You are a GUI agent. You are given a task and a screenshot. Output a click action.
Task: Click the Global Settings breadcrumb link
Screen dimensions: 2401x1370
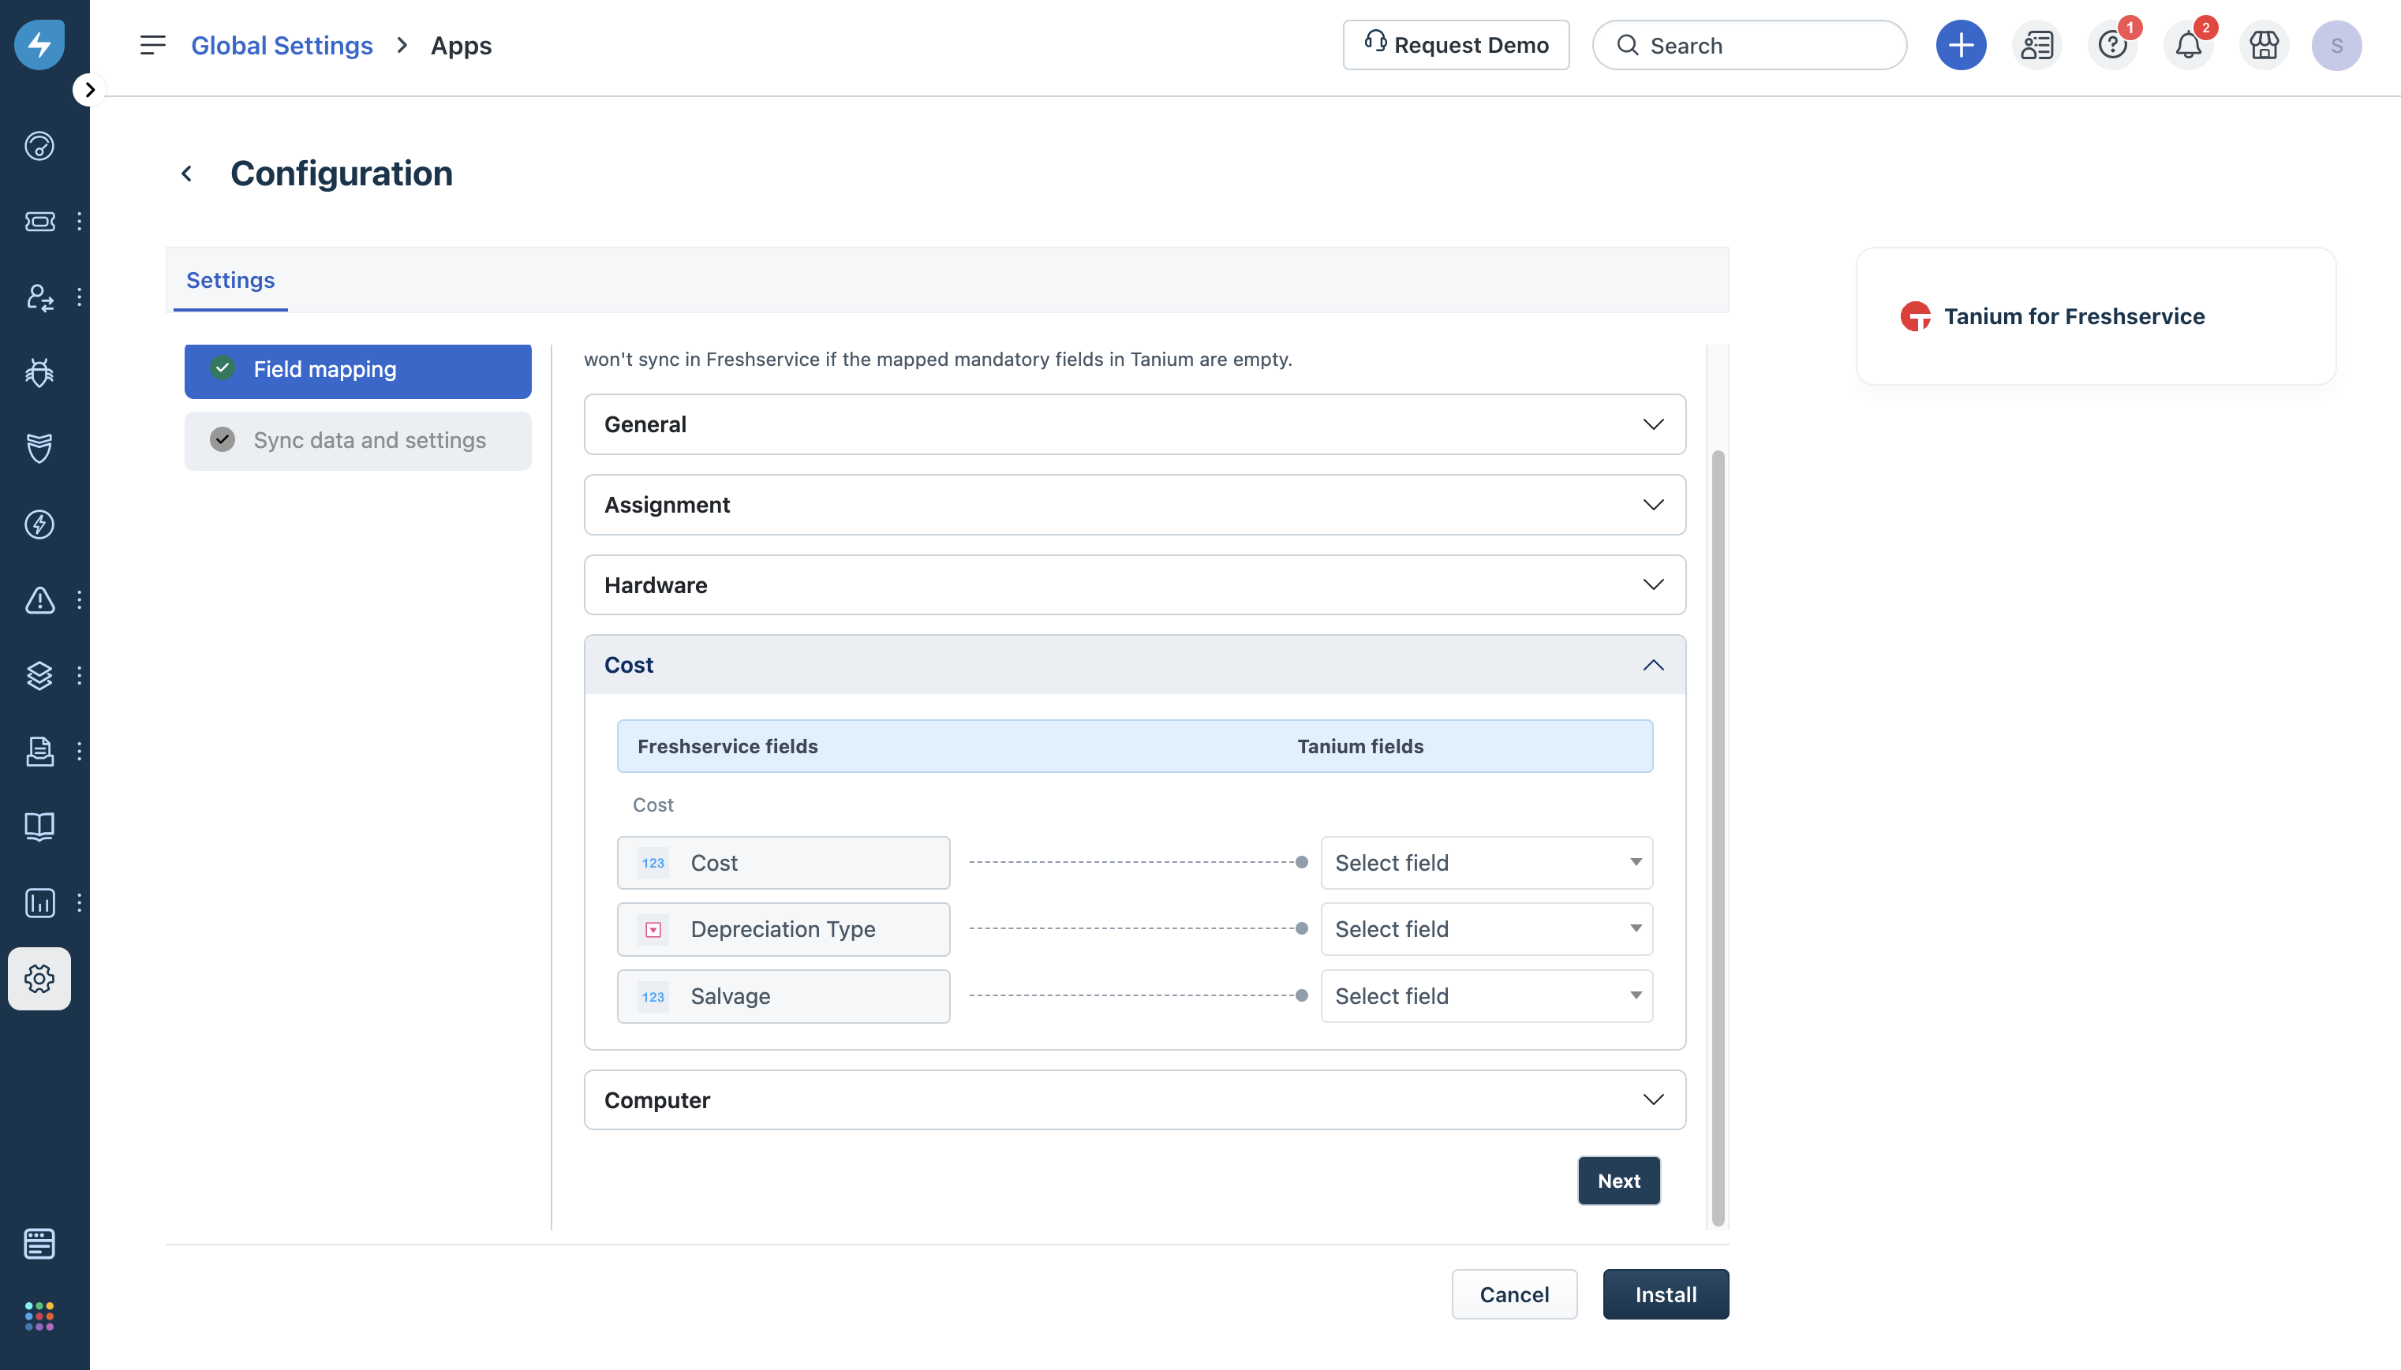(282, 45)
